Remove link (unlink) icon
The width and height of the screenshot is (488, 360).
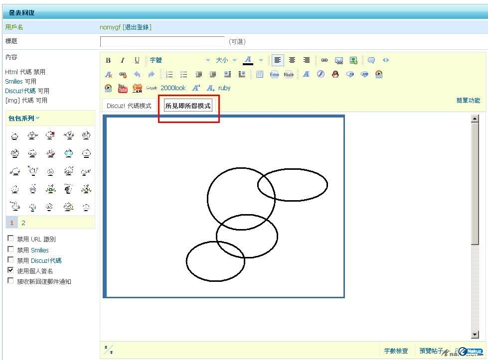pyautogui.click(x=123, y=74)
